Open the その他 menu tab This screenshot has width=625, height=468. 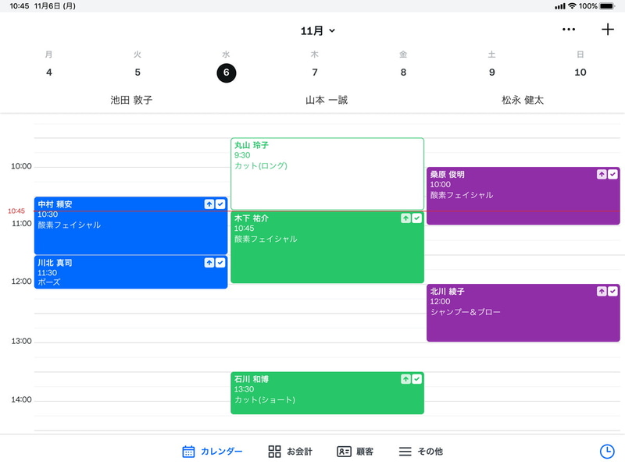point(420,452)
